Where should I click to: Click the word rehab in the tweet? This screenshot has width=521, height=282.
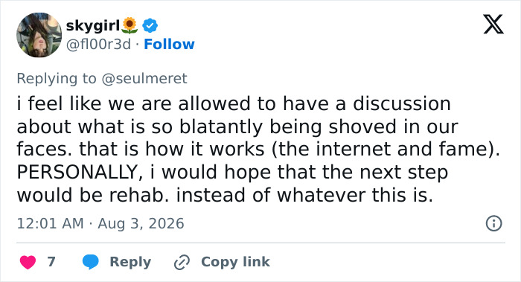137,195
